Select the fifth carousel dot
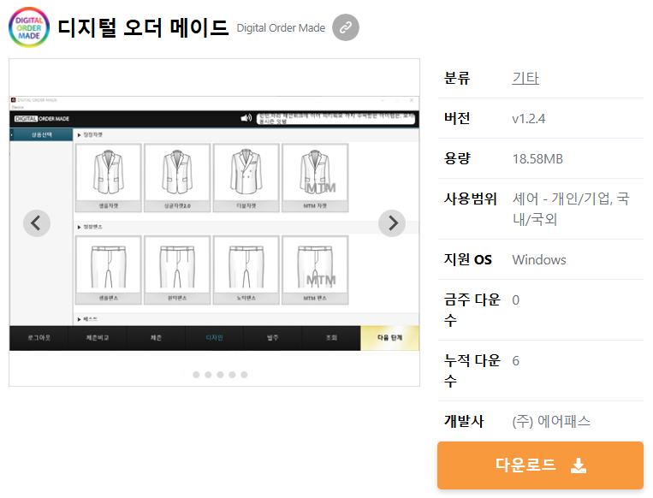The width and height of the screenshot is (653, 498). pyautogui.click(x=245, y=375)
